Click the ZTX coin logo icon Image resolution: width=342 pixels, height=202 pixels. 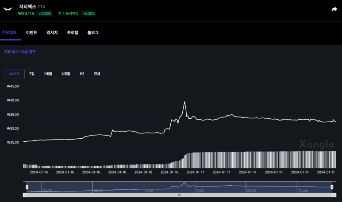pos(8,9)
